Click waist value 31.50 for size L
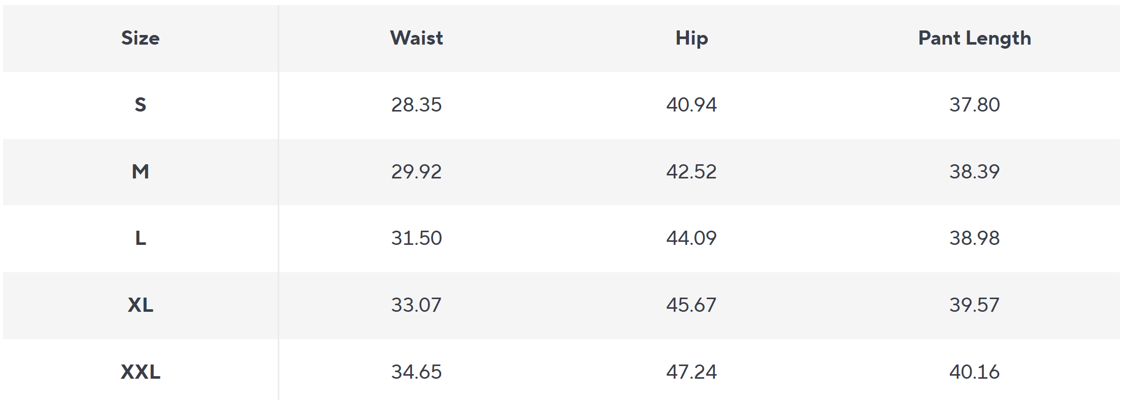 (x=416, y=238)
